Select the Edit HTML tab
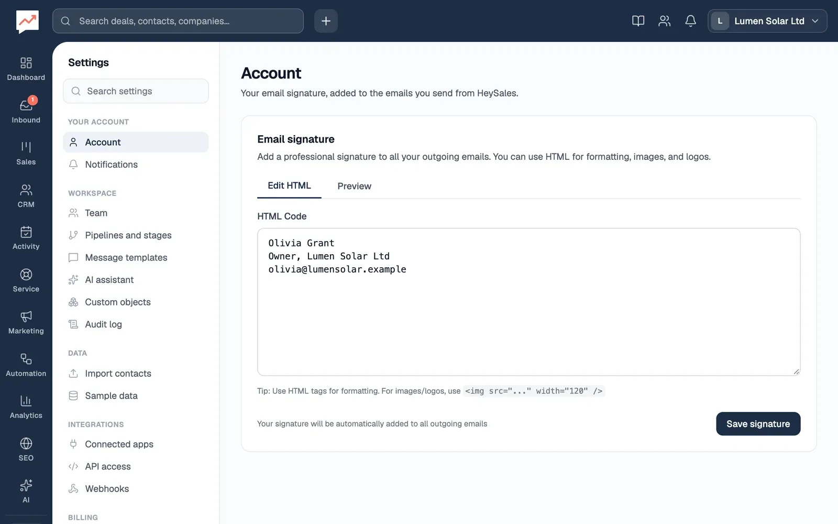The width and height of the screenshot is (838, 524). tap(289, 186)
